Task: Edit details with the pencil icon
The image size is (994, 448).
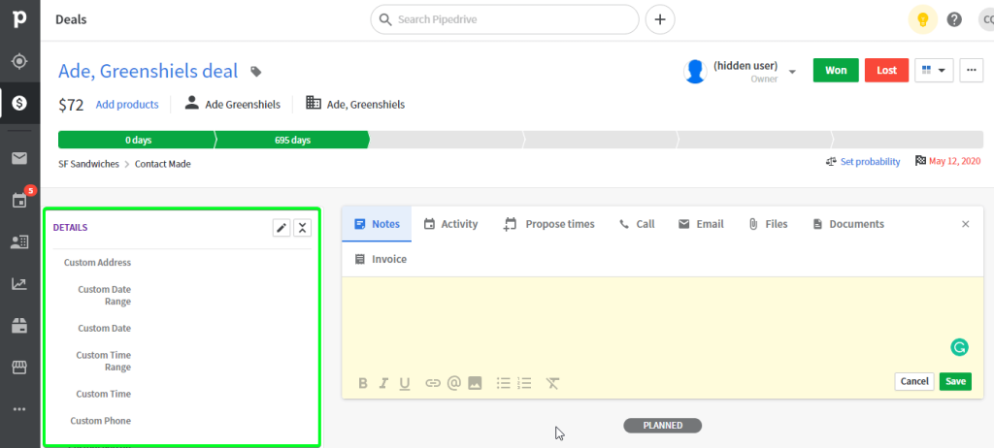Action: click(x=282, y=228)
